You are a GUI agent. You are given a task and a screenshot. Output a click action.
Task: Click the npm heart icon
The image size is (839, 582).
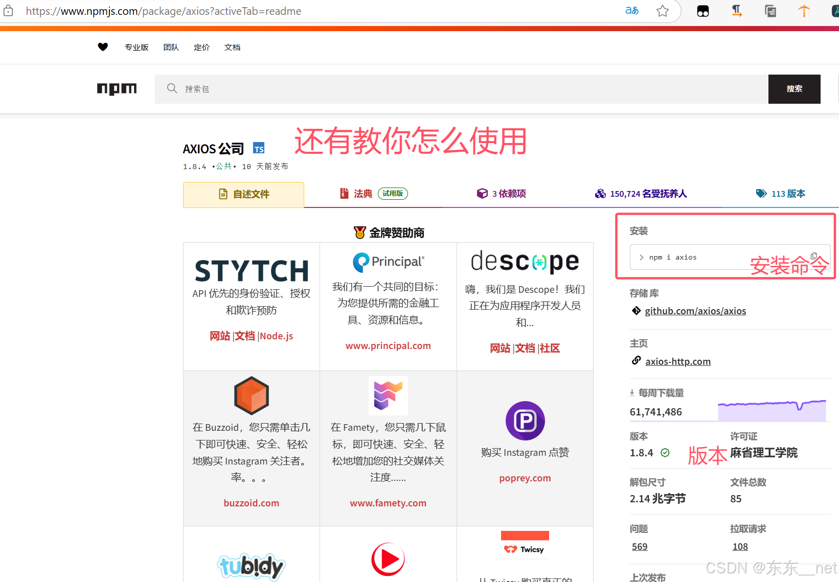[x=103, y=47]
